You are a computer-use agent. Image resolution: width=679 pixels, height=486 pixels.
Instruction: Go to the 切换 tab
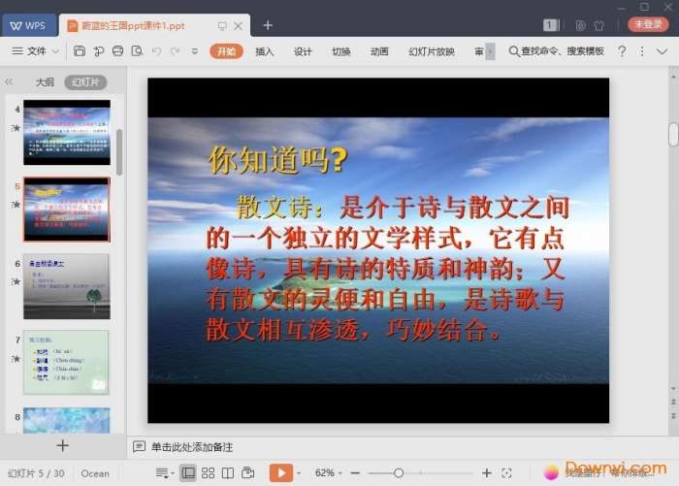(341, 51)
